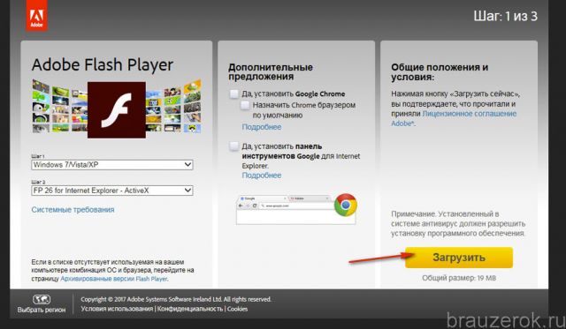Image resolution: width=566 pixels, height=329 pixels.
Task: Click the 'Шаг: 1 из 3' step indicator
Action: point(505,16)
